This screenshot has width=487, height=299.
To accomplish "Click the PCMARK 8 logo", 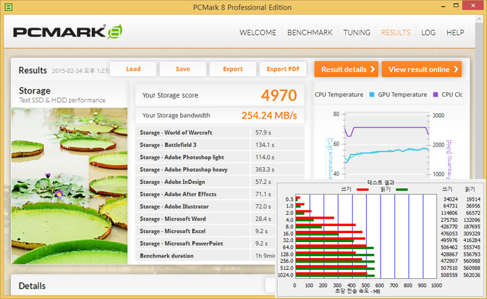I will pos(67,32).
